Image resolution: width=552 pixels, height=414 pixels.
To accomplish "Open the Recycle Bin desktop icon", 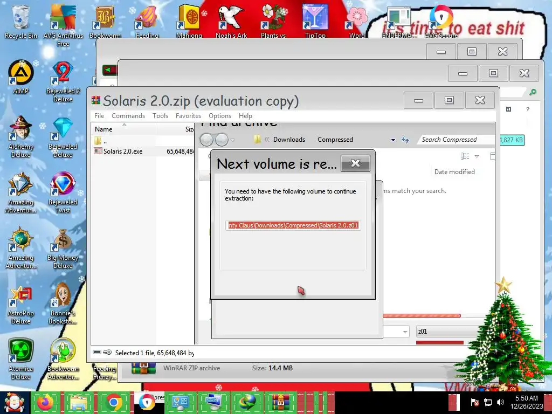I will click(x=20, y=20).
